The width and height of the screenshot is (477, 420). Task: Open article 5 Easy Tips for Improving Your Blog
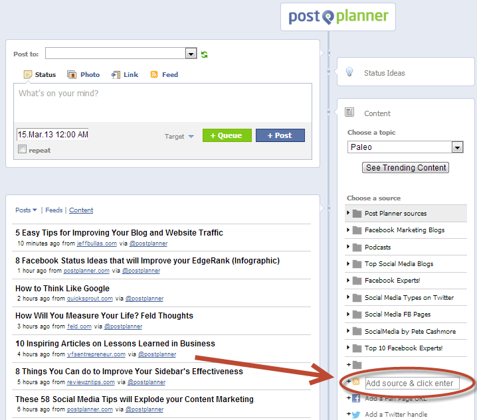coord(119,233)
